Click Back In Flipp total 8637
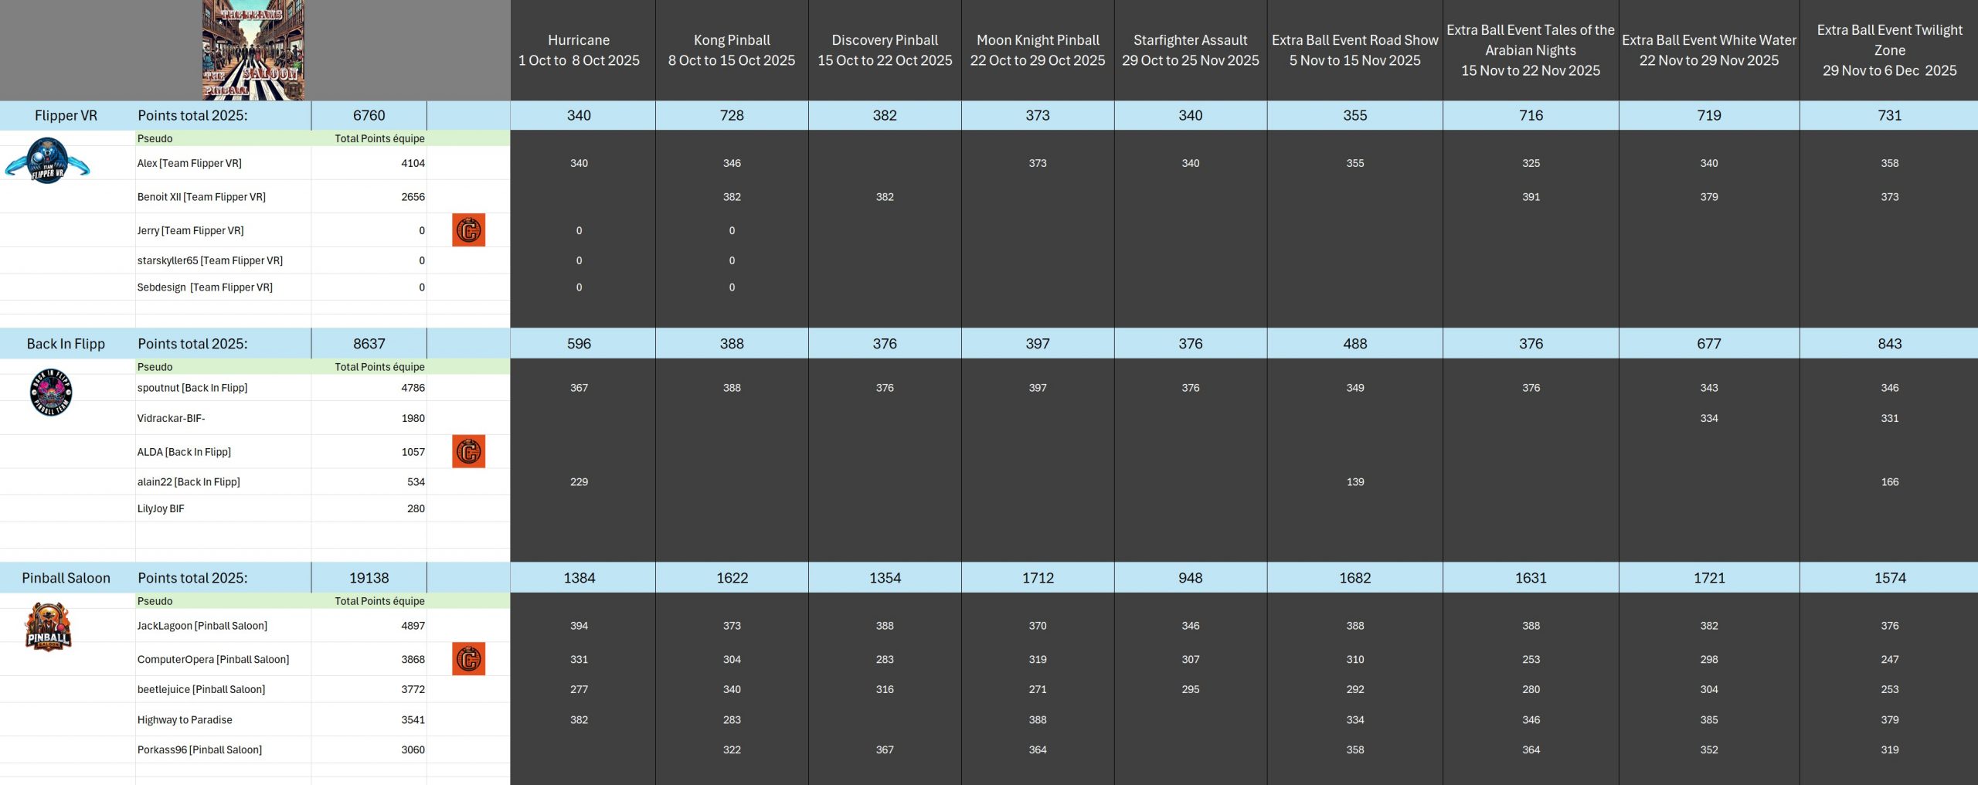The image size is (1978, 785). [369, 344]
